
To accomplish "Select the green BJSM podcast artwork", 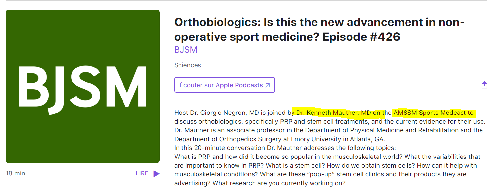I will pyautogui.click(x=83, y=86).
